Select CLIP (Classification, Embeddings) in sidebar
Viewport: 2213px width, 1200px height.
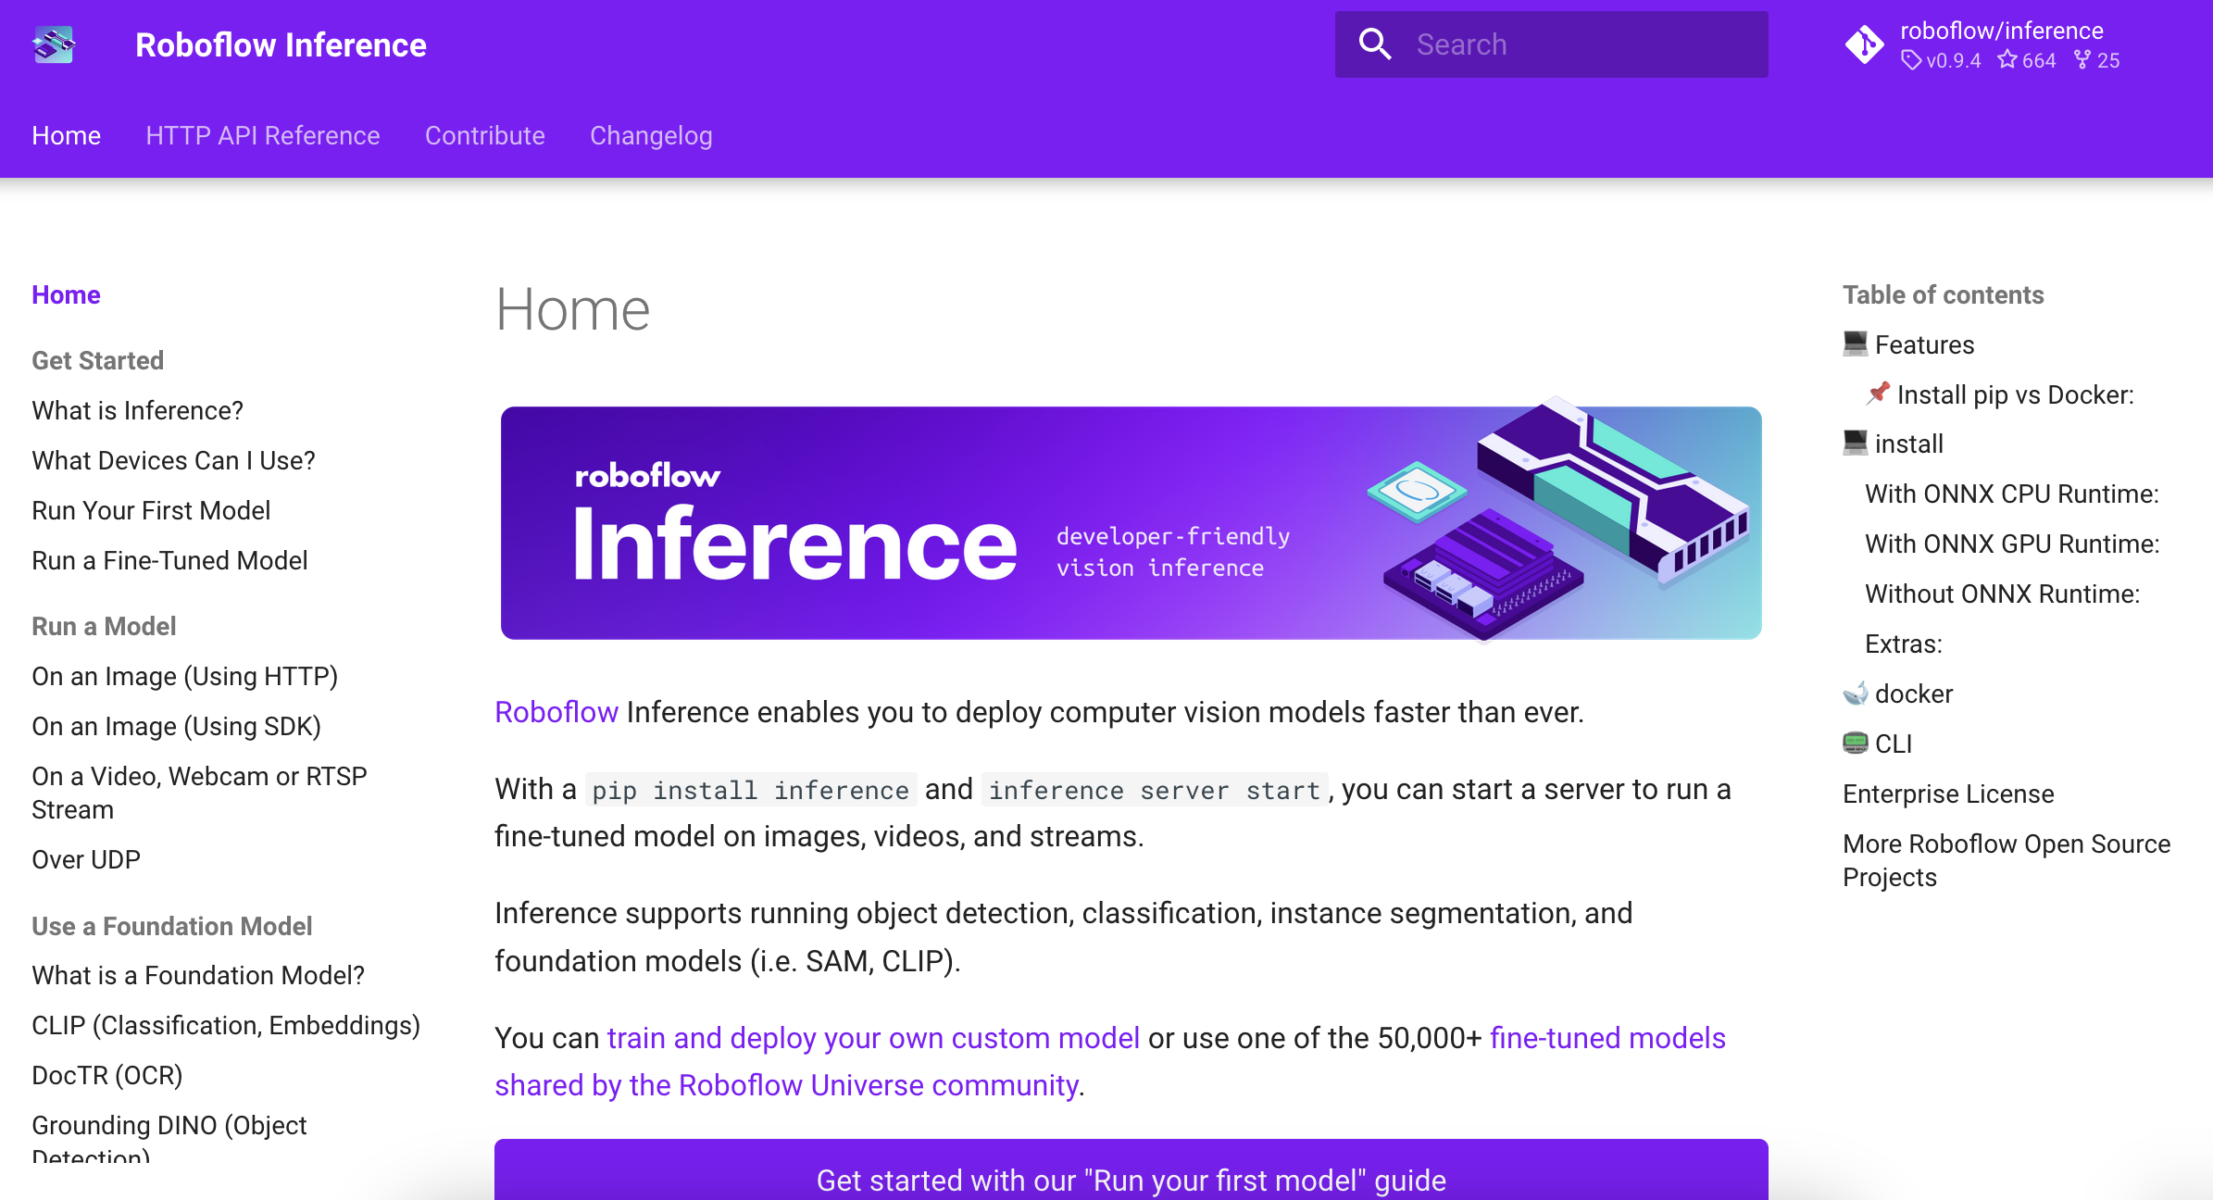(225, 1025)
